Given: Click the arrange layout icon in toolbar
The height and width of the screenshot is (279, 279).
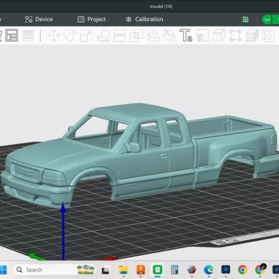Looking at the screenshot, I should (12, 35).
